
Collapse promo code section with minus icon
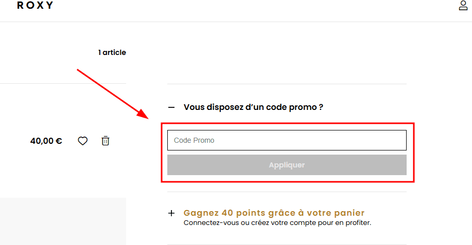[x=171, y=107]
